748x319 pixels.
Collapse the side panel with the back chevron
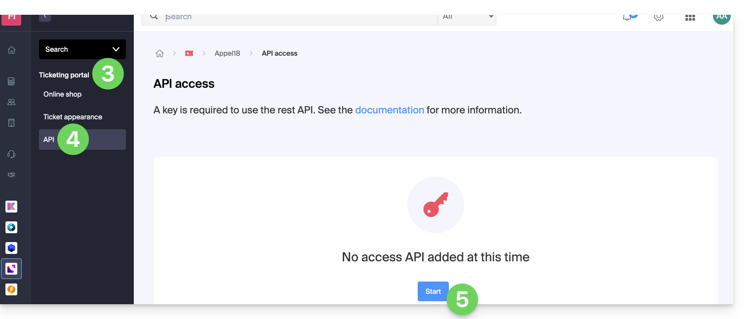[45, 17]
